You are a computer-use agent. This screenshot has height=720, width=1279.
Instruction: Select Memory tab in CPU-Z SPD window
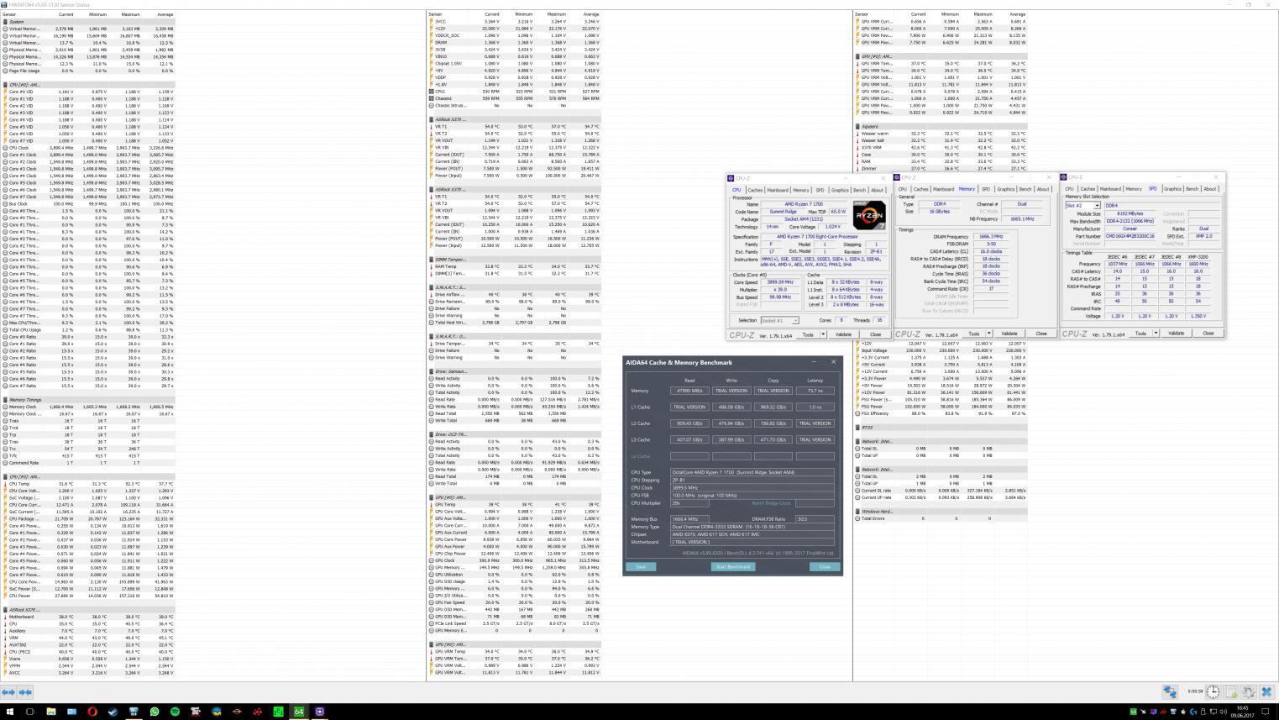click(x=1134, y=189)
